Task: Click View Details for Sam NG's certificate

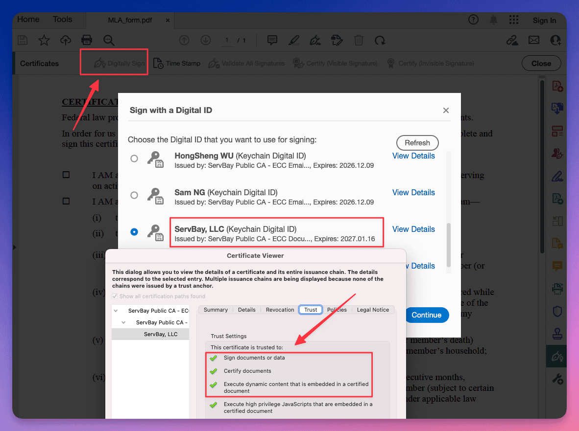Action: click(413, 192)
